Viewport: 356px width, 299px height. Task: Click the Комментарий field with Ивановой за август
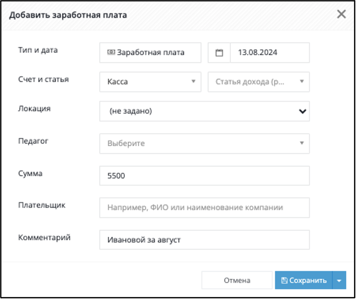(x=204, y=239)
